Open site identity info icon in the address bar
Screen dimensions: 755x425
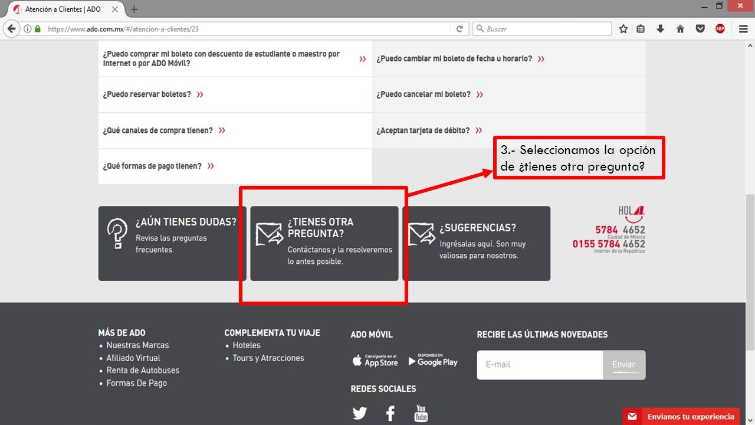click(x=28, y=28)
